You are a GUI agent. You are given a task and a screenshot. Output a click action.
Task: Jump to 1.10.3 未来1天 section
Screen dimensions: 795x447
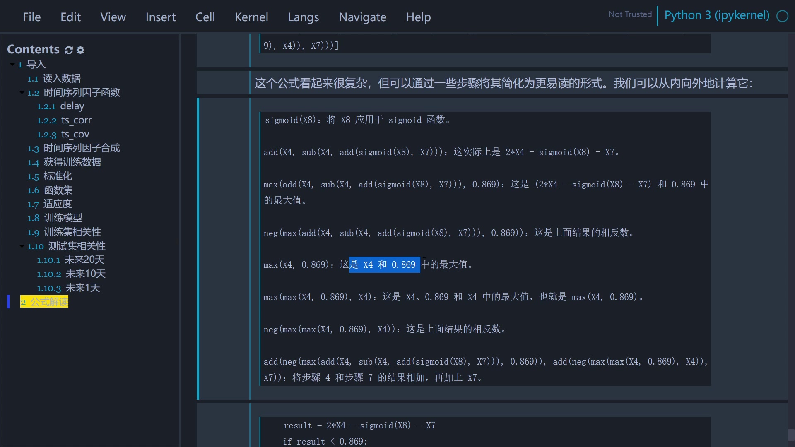[68, 288]
